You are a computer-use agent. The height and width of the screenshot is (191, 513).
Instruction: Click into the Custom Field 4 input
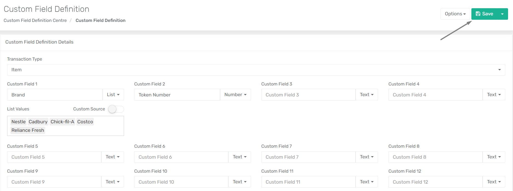pyautogui.click(x=435, y=95)
